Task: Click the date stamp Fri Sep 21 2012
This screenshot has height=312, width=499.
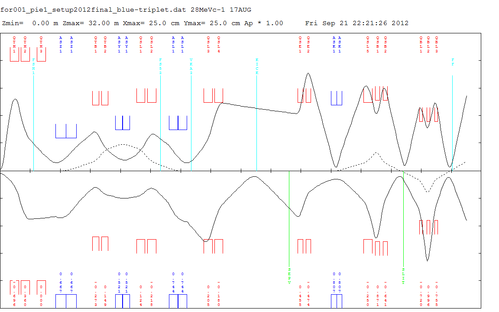Action: (x=356, y=23)
